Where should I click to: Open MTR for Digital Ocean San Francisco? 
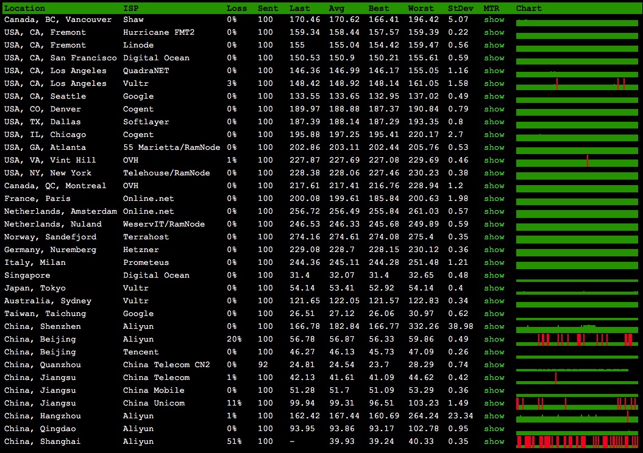(494, 58)
